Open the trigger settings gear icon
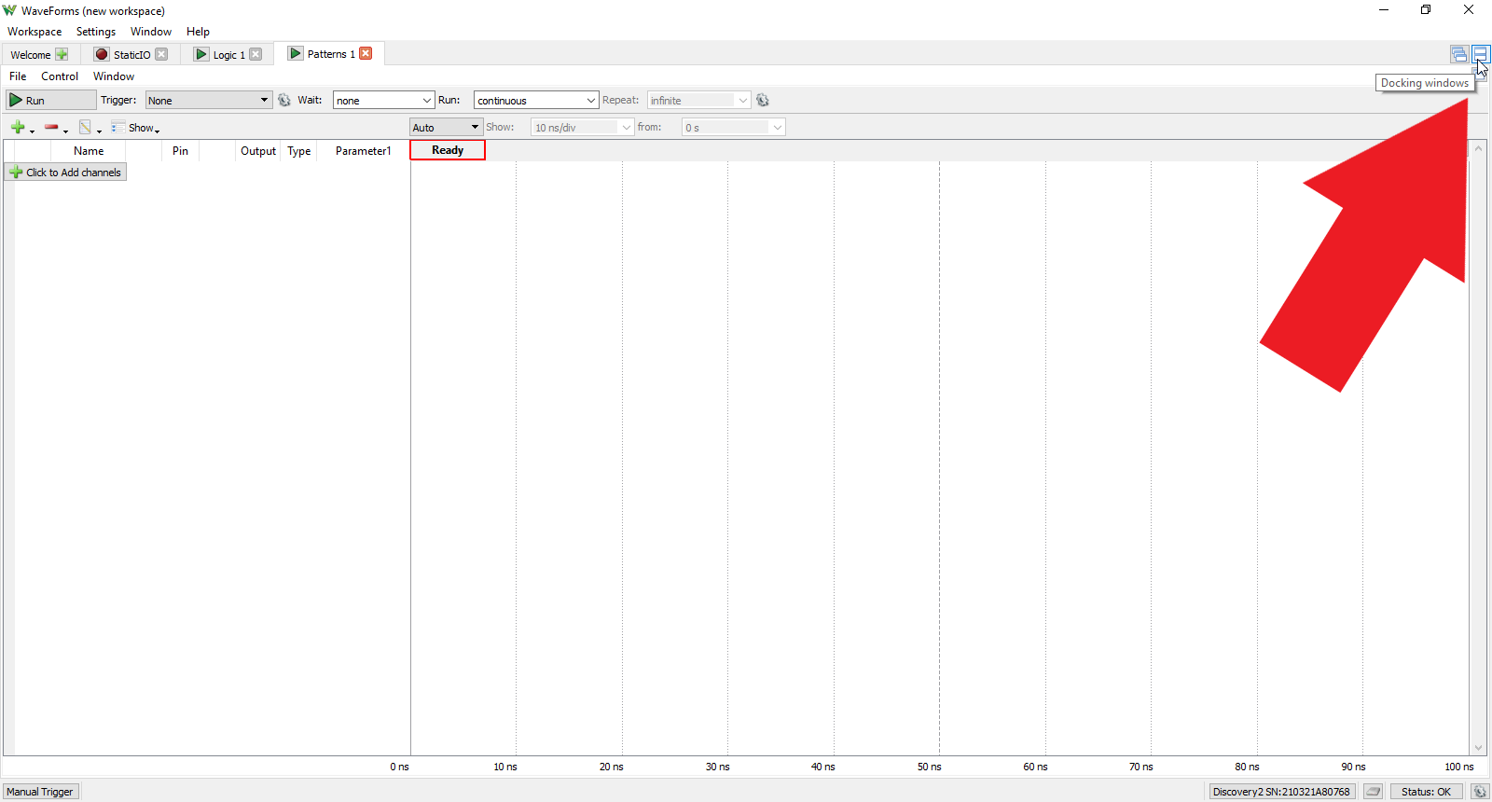 click(x=284, y=100)
